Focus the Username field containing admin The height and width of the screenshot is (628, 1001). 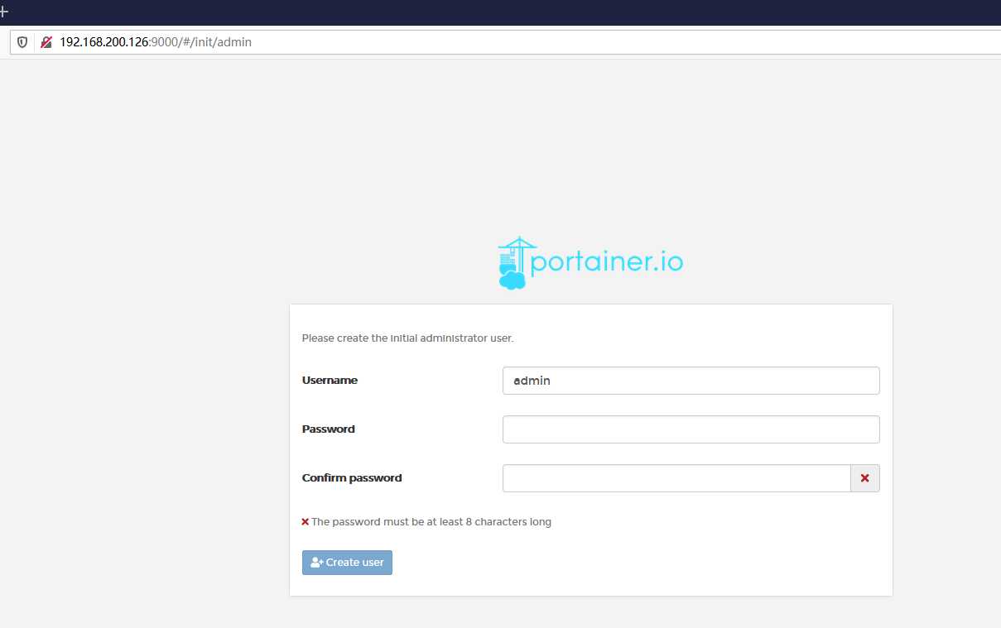coord(691,381)
